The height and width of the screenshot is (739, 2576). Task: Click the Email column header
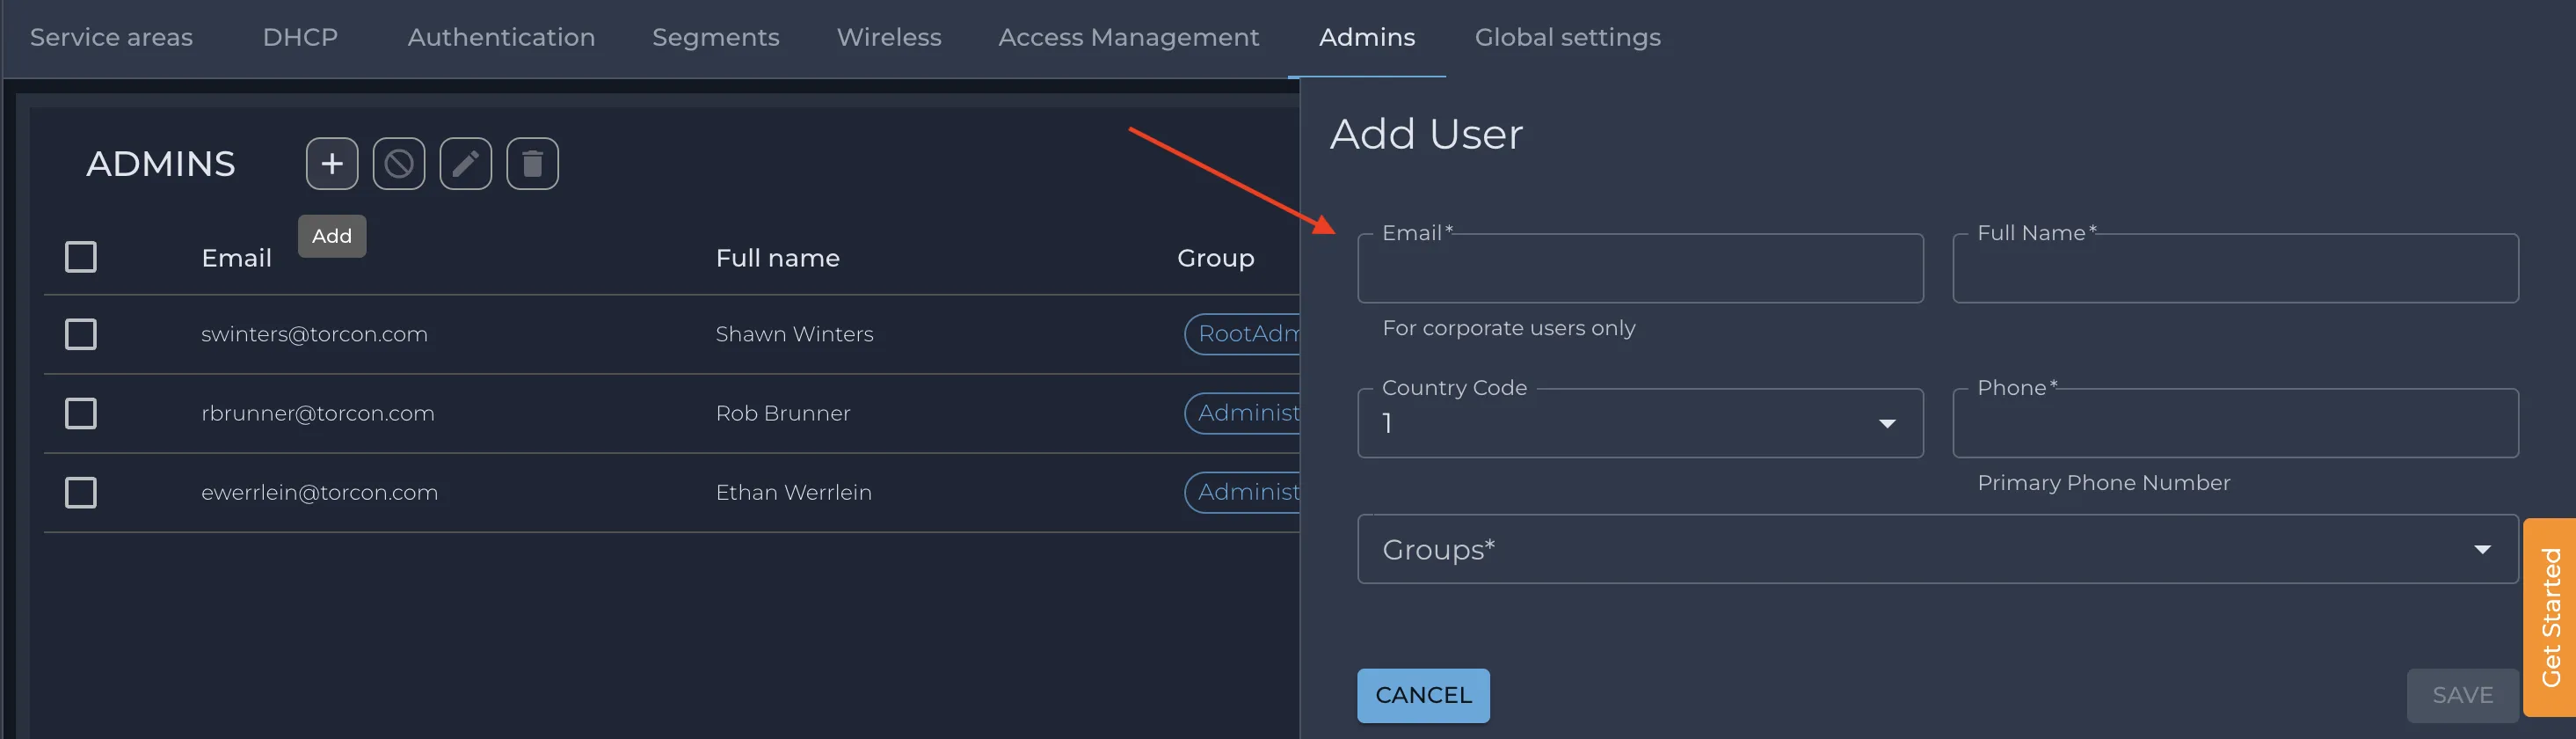click(237, 258)
